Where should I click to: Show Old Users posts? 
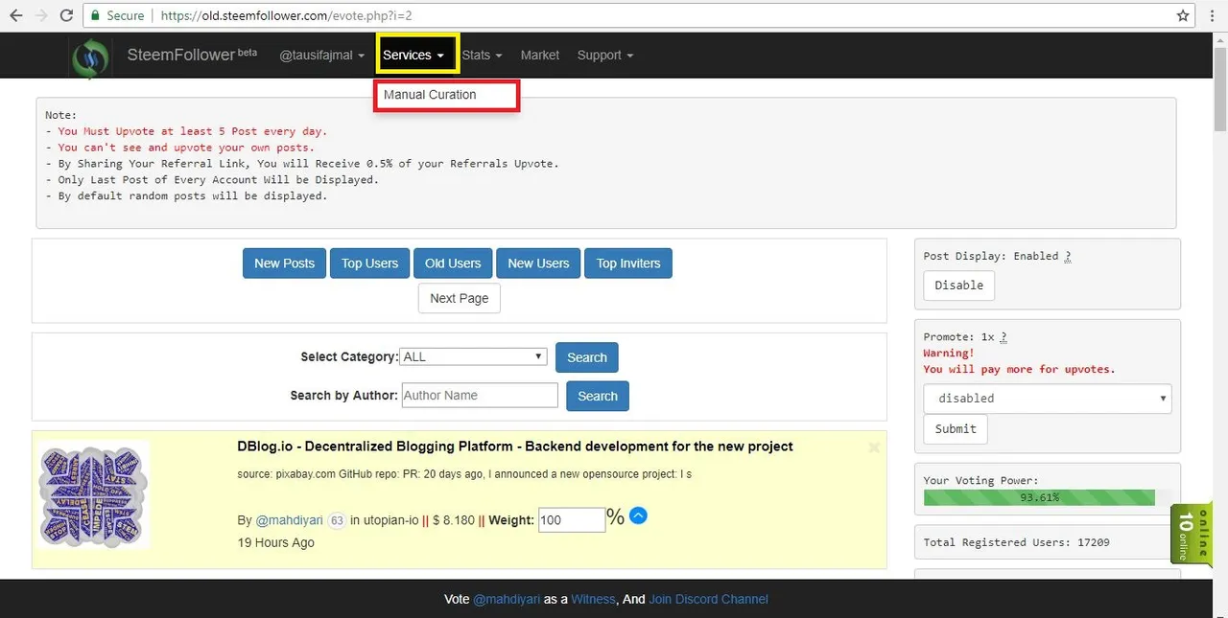point(453,263)
